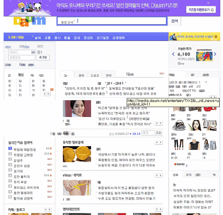The height and width of the screenshot is (215, 223).
Task: Click the 검색 search button
Action: (x=175, y=21)
